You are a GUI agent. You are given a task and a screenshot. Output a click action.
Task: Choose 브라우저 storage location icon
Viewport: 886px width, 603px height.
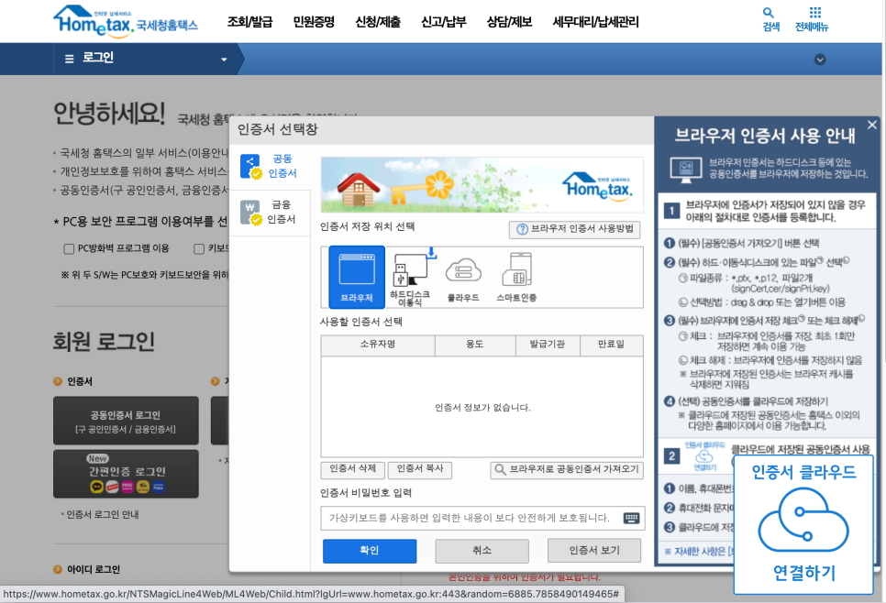pos(357,277)
